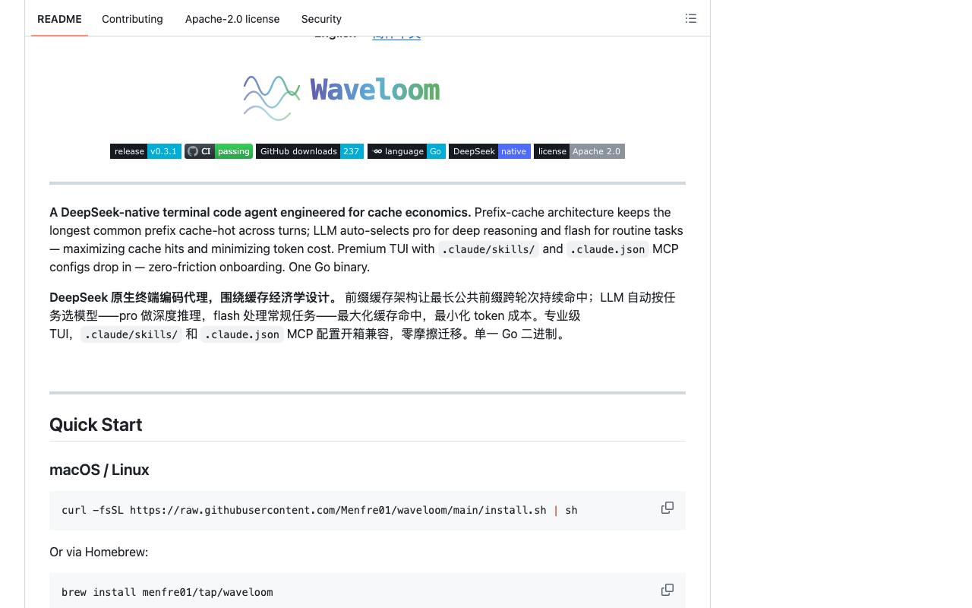This screenshot has width=972, height=608.
Task: Click the language Go badge
Action: 406,151
